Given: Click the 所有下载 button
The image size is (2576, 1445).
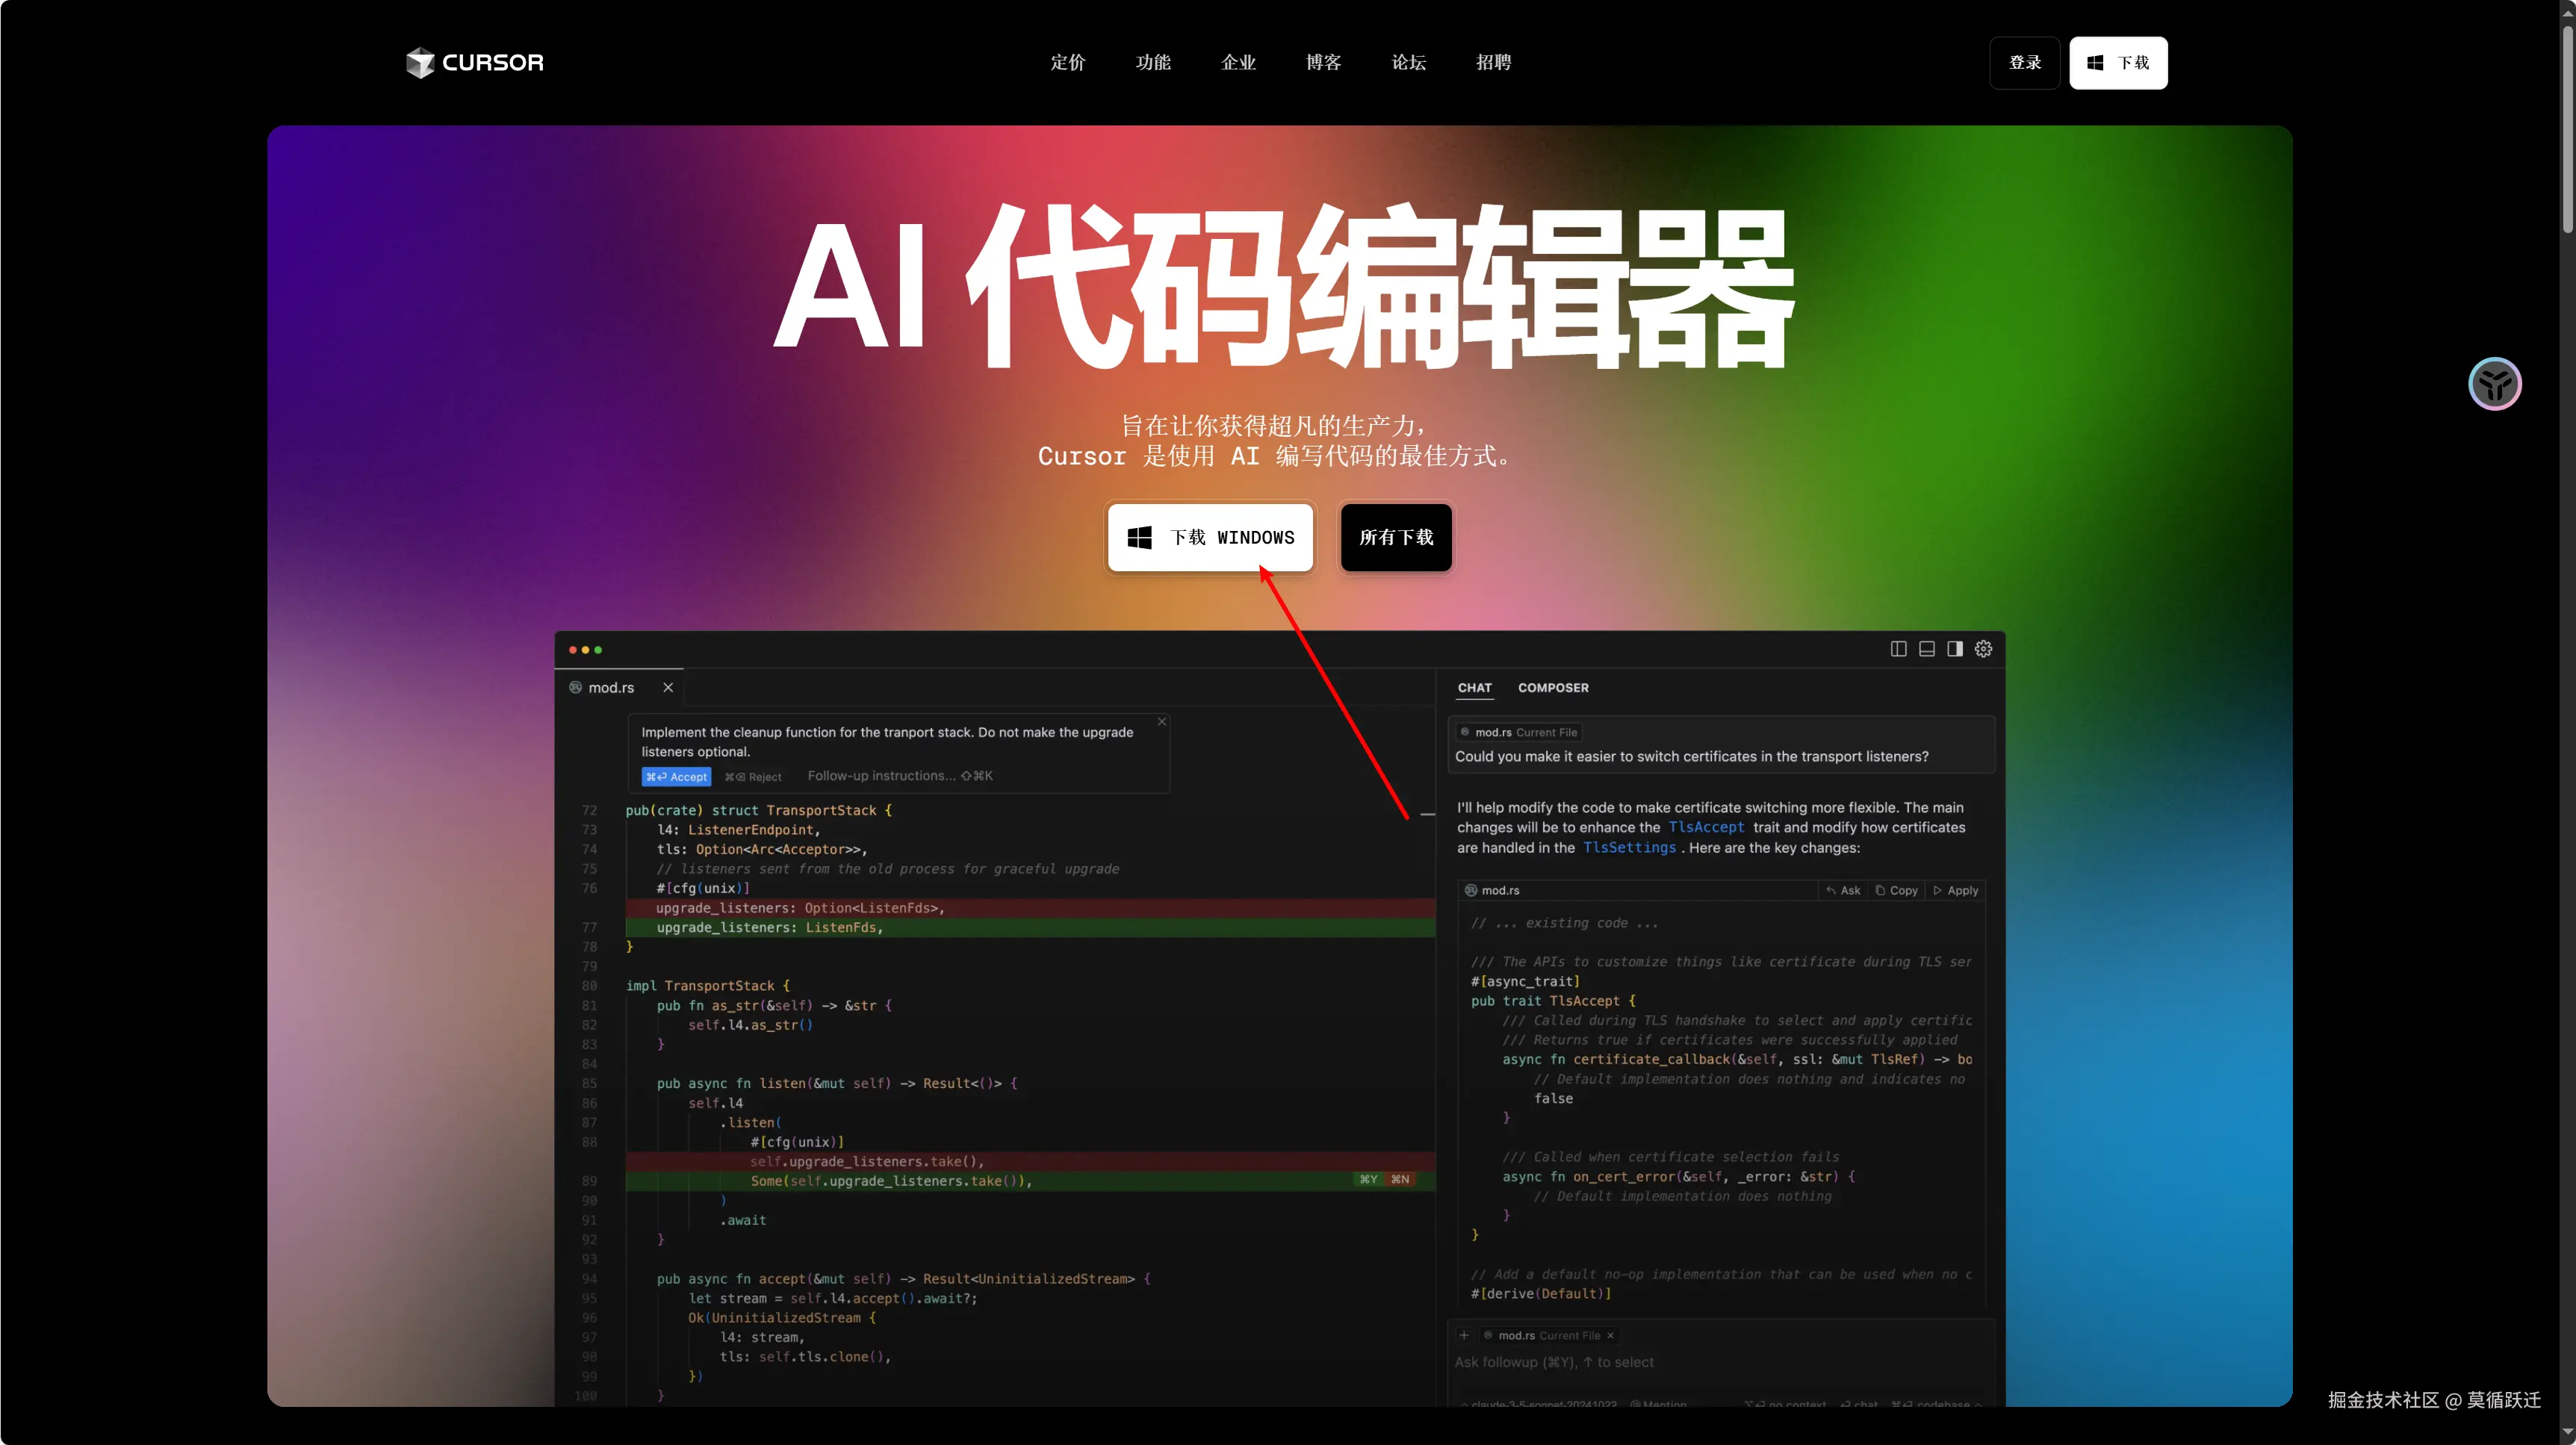Looking at the screenshot, I should coord(1396,538).
